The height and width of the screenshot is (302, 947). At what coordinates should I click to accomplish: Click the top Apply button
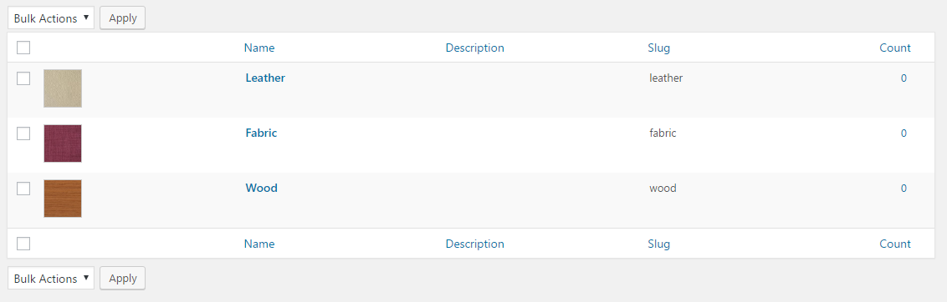[x=123, y=18]
